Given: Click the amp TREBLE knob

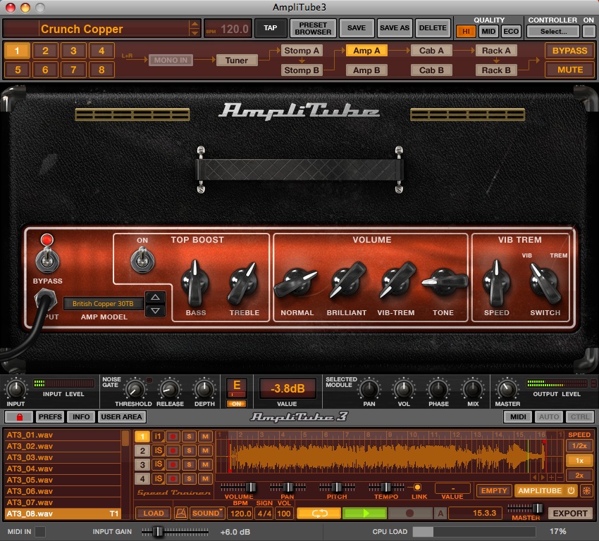Looking at the screenshot, I should click(243, 284).
